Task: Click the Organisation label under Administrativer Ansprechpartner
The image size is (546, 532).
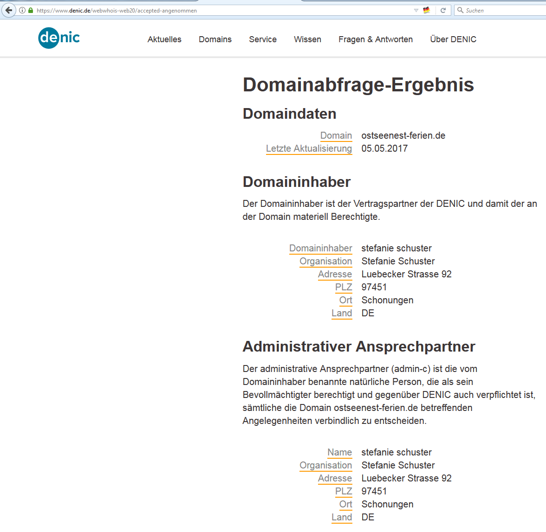Action: point(325,465)
